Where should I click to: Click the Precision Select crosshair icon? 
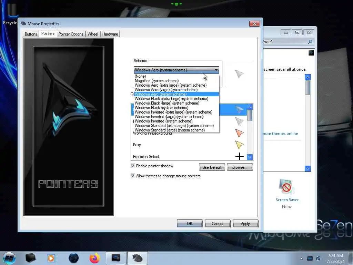pos(239,156)
